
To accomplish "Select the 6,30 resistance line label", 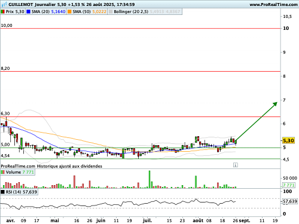I will pyautogui.click(x=5, y=113).
